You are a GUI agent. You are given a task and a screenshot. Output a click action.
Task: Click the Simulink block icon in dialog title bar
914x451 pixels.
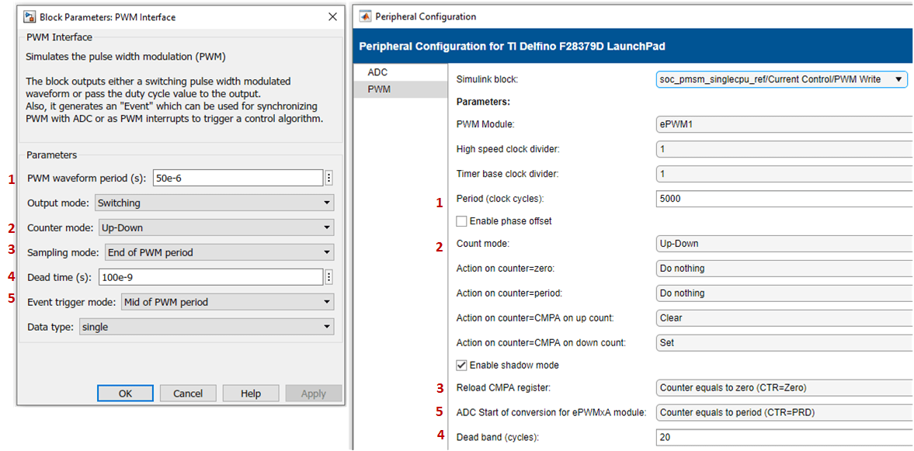point(30,17)
